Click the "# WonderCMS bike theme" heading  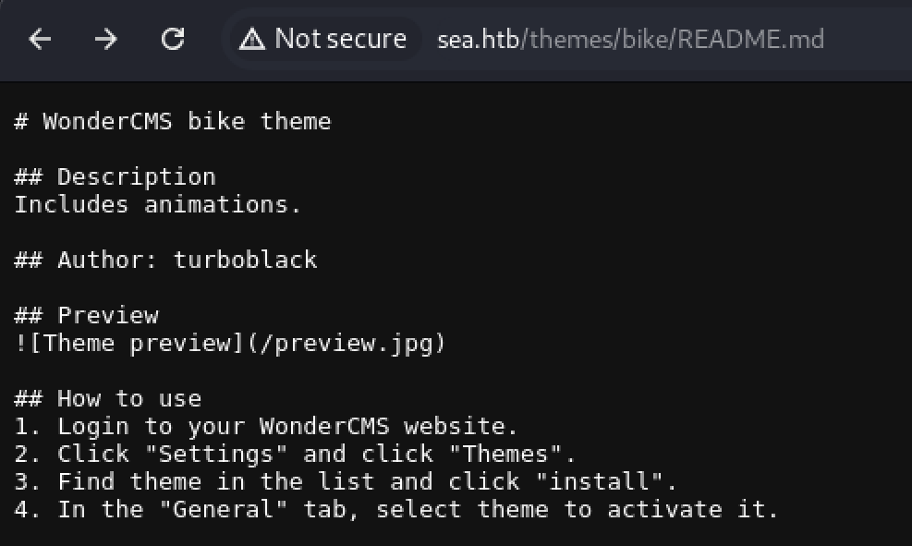click(173, 122)
